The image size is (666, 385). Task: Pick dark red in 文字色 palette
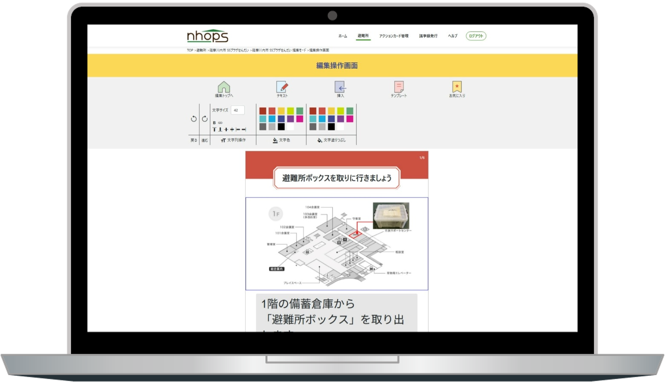pos(263,111)
